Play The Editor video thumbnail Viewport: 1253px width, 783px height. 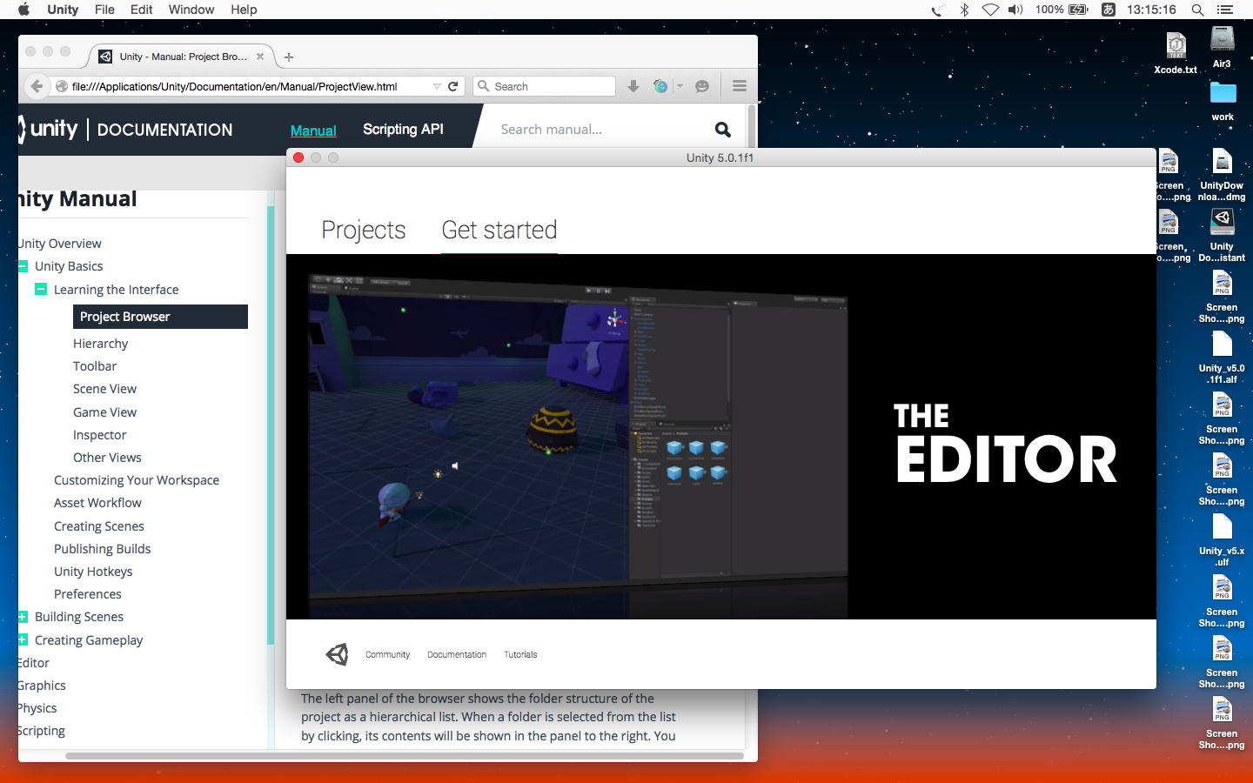click(721, 437)
